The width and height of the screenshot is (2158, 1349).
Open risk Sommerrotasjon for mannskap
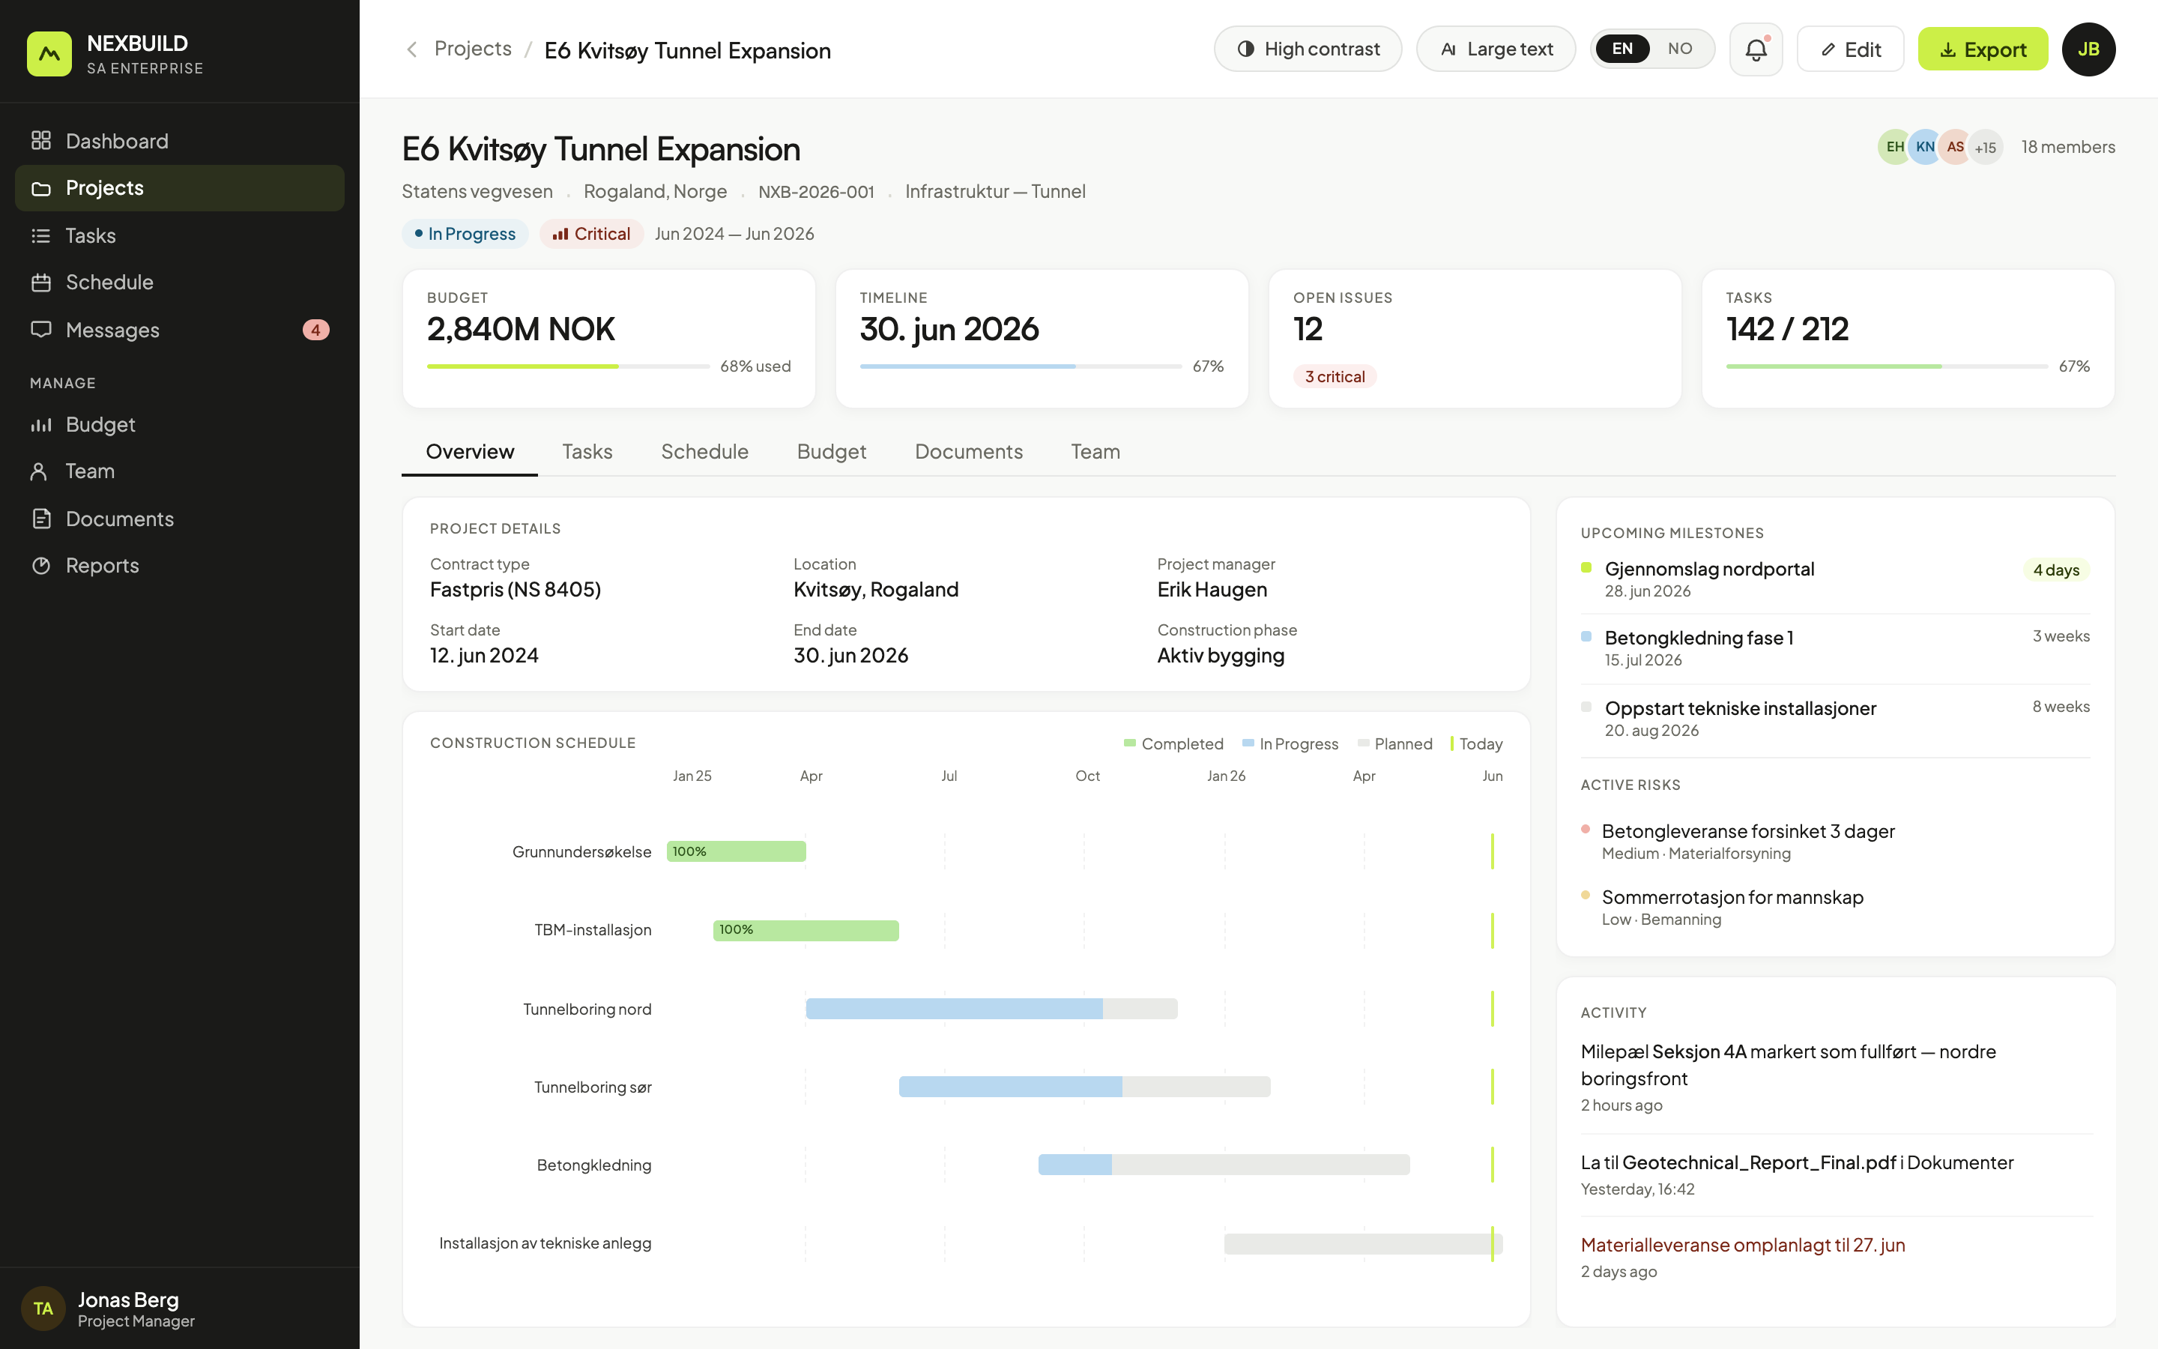pos(1835,908)
